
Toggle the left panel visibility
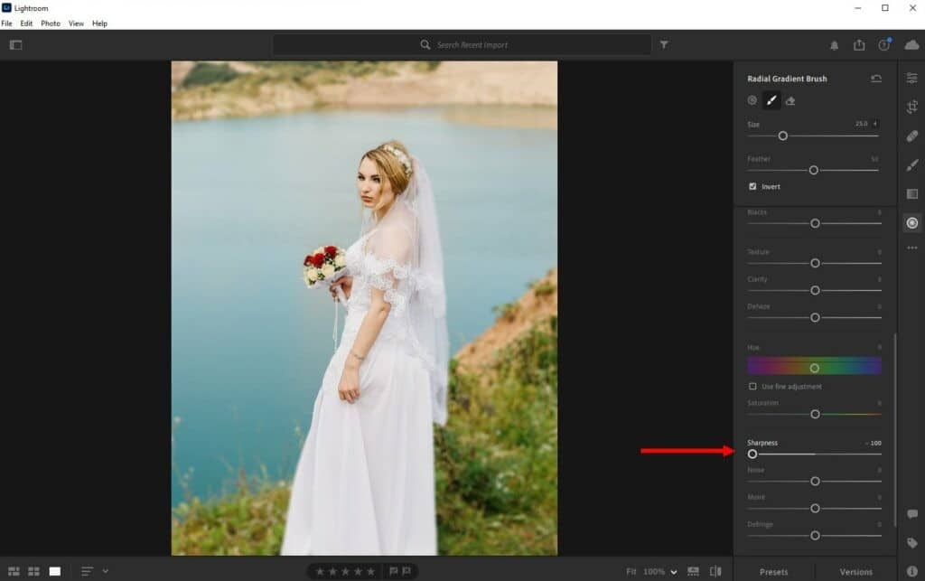[15, 44]
